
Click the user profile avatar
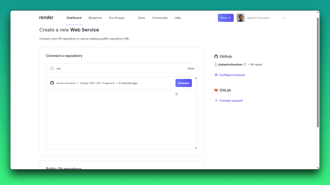pyautogui.click(x=240, y=18)
